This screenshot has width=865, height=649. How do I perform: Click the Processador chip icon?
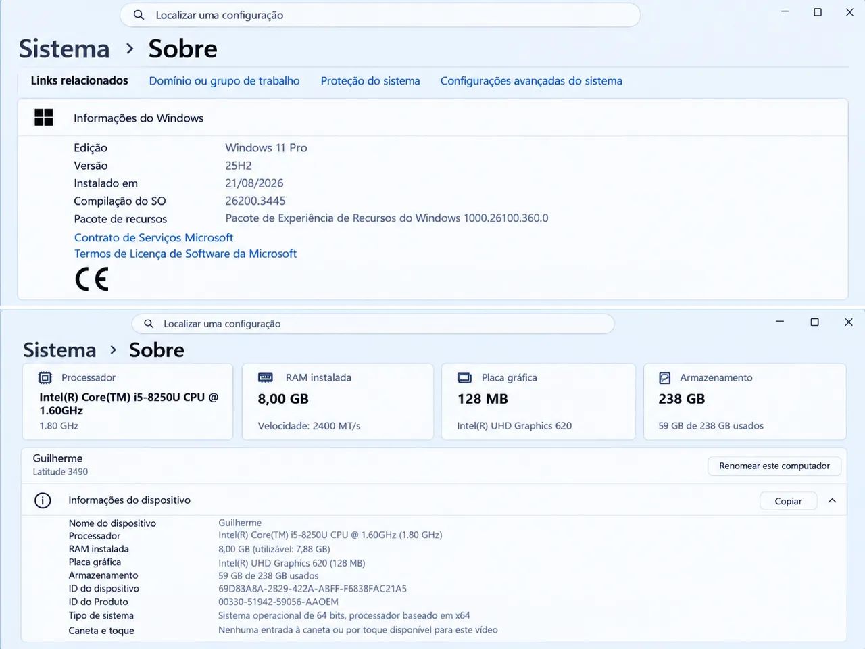coord(45,378)
